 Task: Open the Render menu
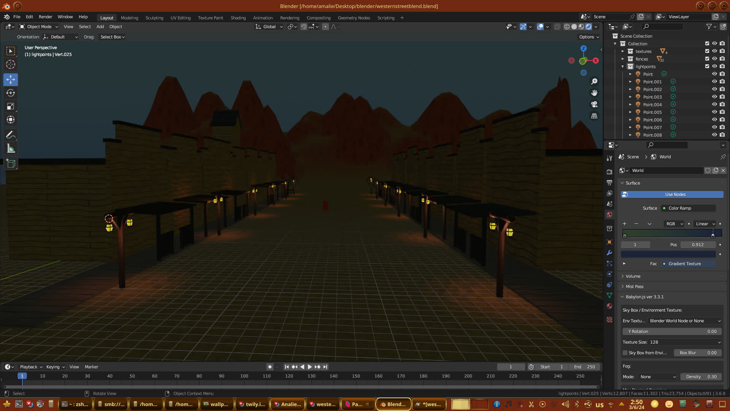(45, 17)
